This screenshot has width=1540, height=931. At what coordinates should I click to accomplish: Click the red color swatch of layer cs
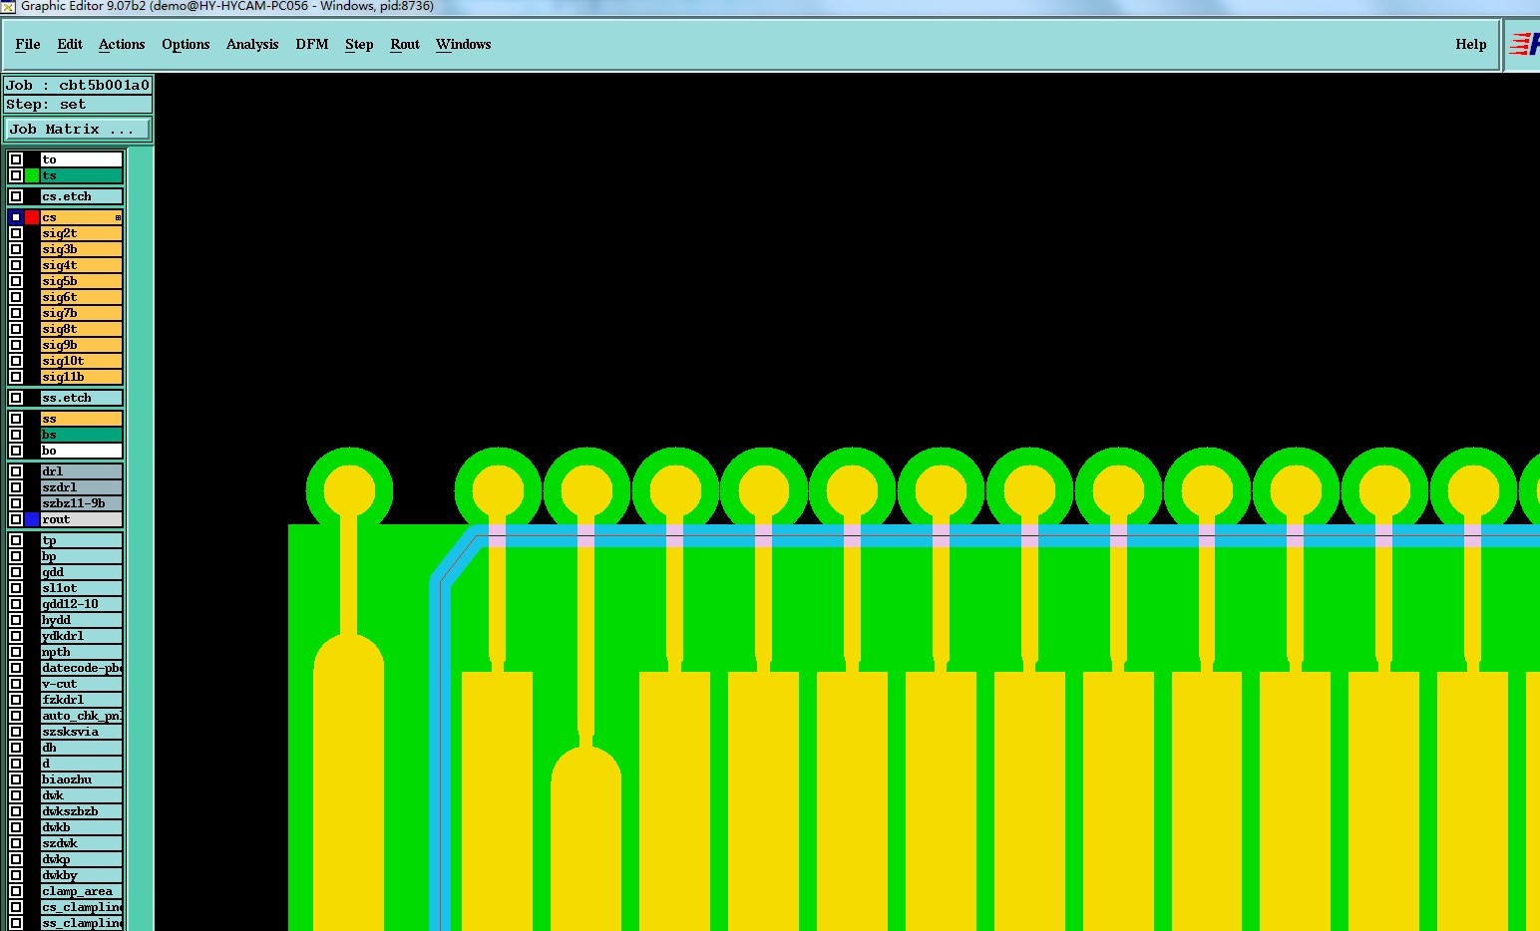(x=32, y=217)
